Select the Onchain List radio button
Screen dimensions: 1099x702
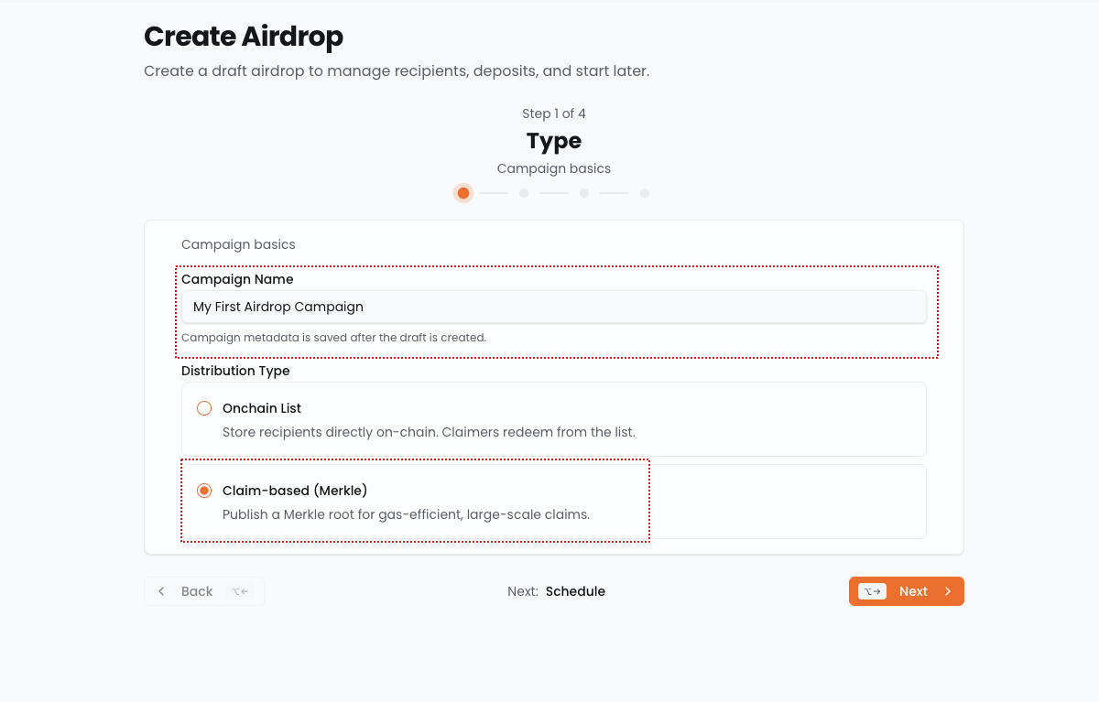pos(204,408)
